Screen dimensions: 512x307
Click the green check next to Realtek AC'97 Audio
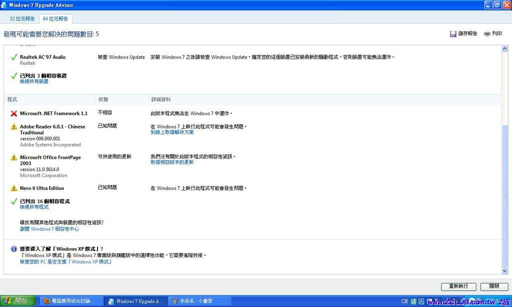click(x=13, y=57)
